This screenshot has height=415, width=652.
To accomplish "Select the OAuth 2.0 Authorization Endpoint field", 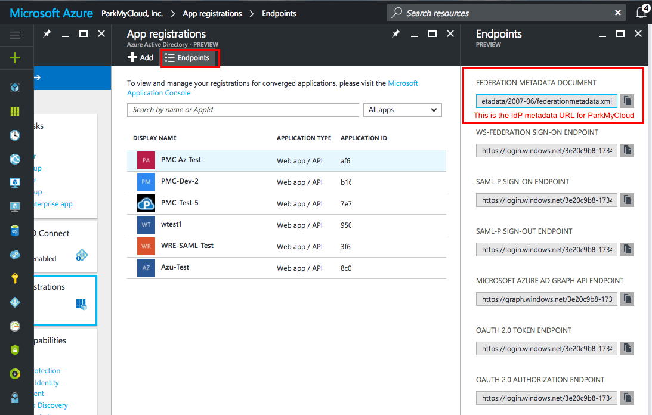I will click(x=546, y=398).
